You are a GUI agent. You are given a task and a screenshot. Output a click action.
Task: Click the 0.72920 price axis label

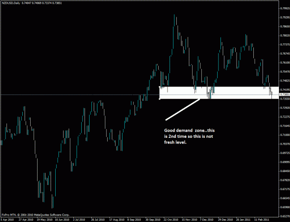[x=285, y=108]
